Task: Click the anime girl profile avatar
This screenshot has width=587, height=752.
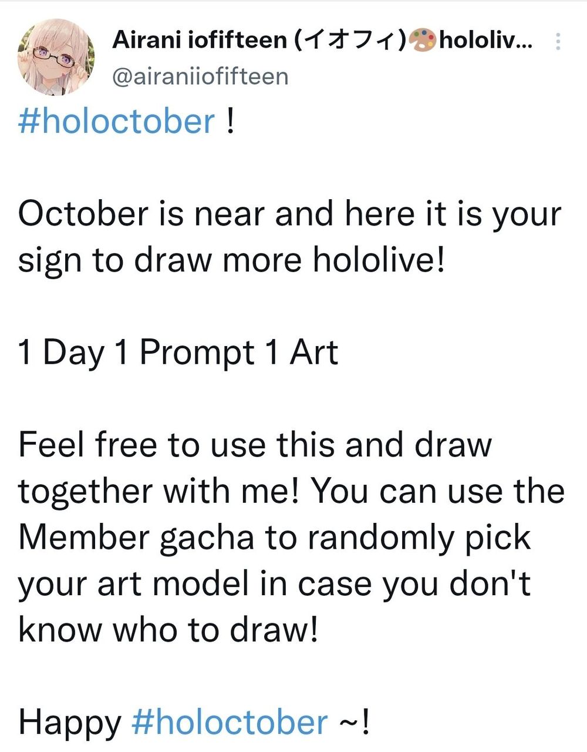Action: tap(56, 57)
